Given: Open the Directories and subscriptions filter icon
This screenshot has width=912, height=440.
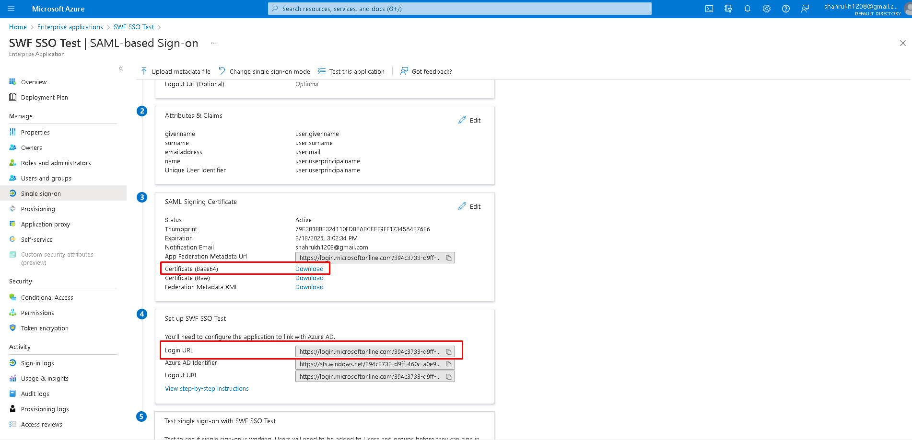Looking at the screenshot, I should pyautogui.click(x=728, y=9).
